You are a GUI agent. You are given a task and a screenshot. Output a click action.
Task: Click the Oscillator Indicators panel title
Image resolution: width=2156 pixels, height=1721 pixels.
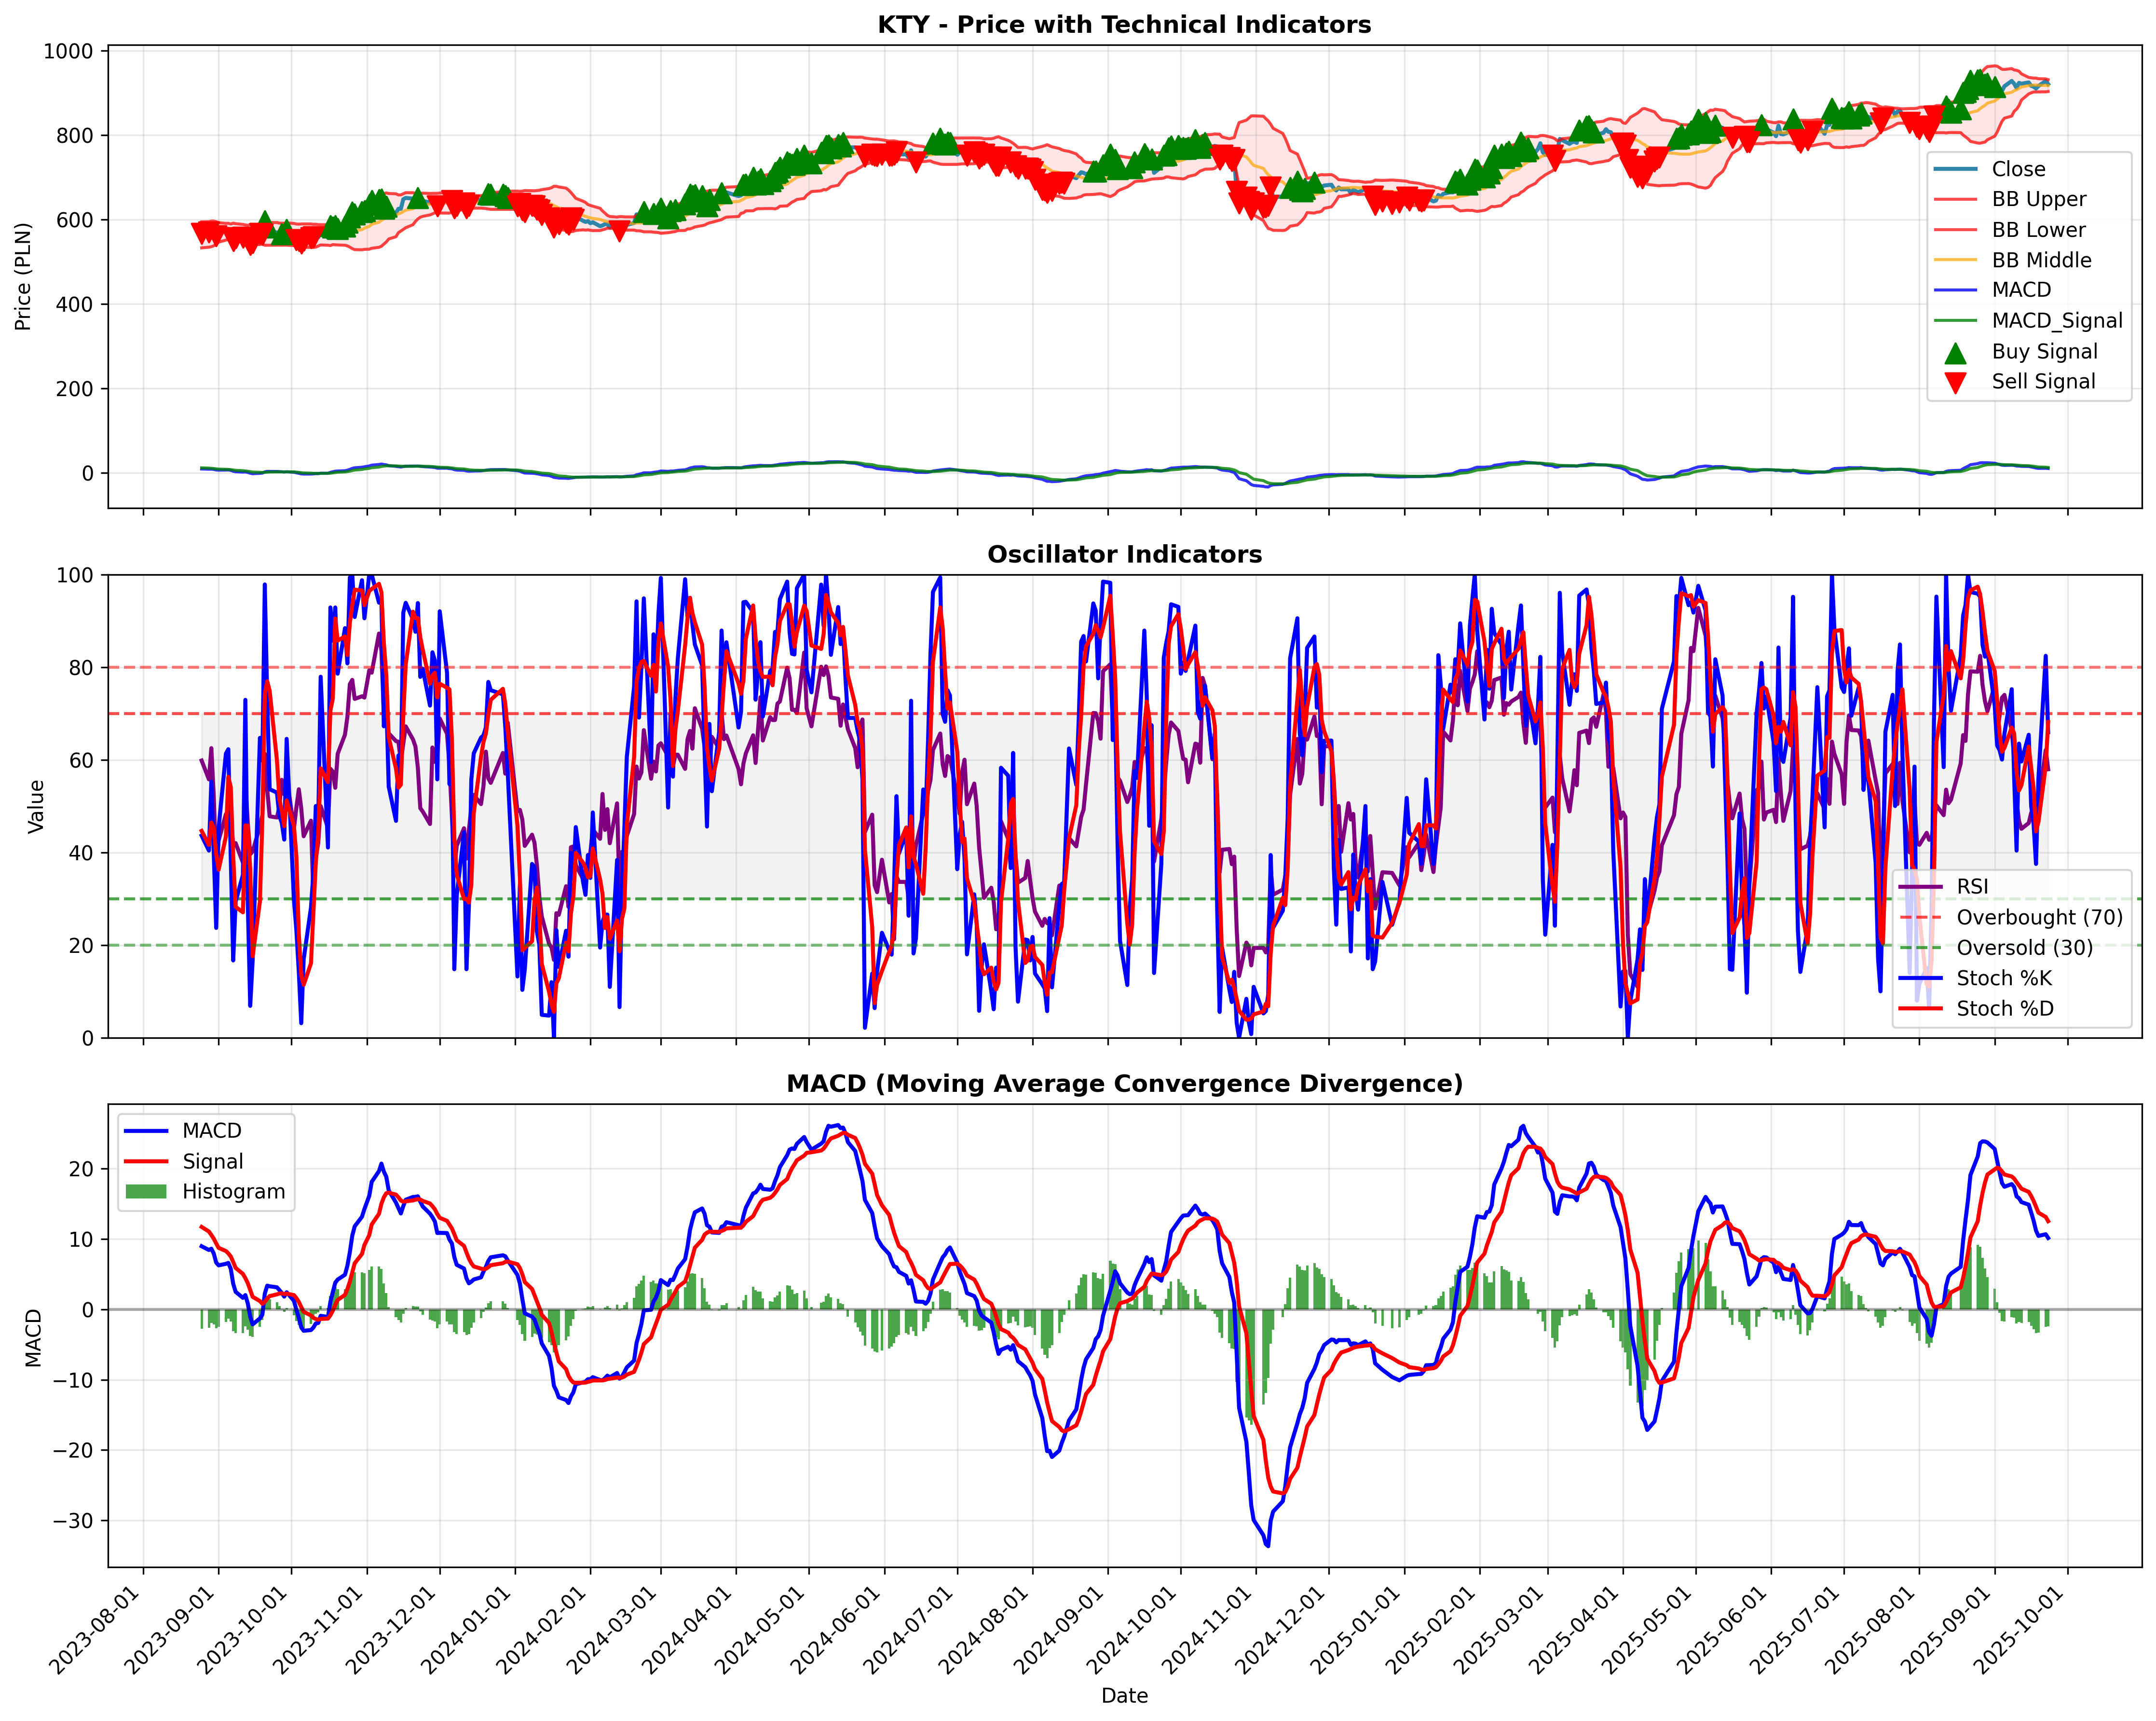1124,554
